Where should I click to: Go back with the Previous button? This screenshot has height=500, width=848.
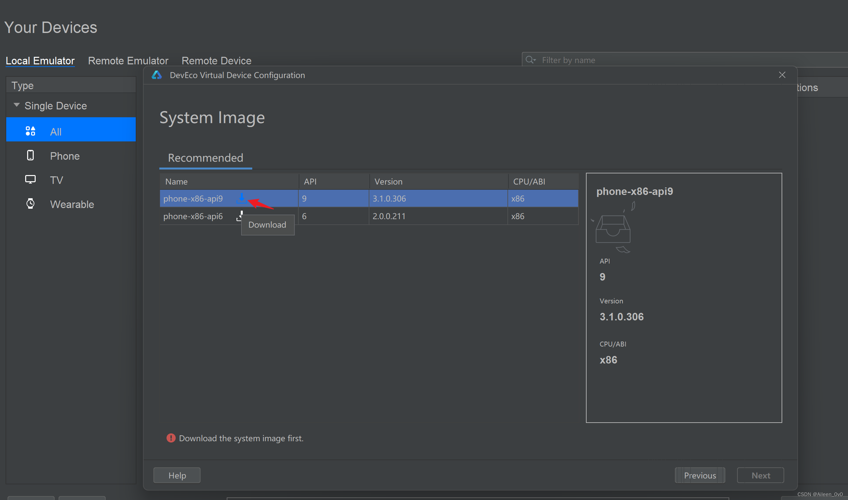click(x=699, y=475)
